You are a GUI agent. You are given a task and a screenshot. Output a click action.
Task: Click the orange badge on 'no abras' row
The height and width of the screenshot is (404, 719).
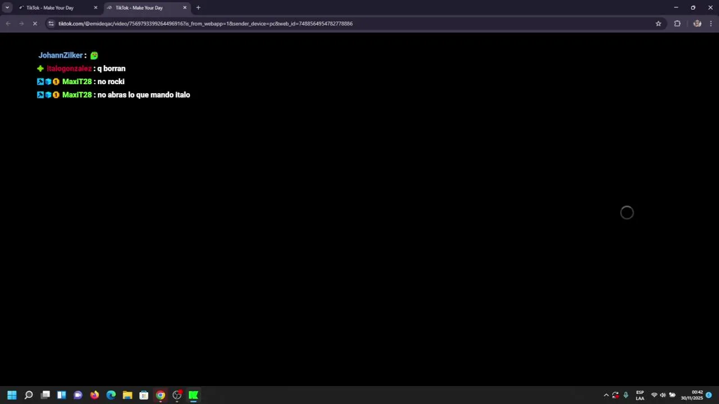point(56,95)
